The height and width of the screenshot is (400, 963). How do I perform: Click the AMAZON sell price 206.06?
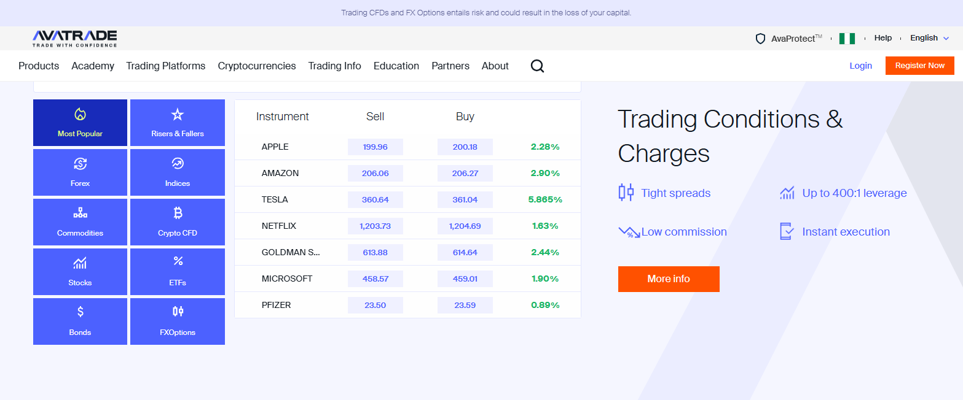[x=375, y=173]
